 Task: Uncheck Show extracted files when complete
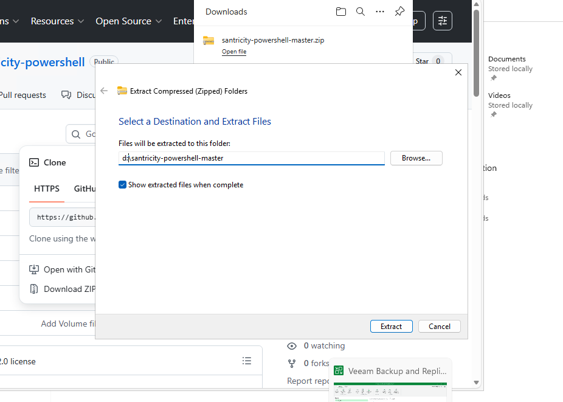[x=122, y=185]
